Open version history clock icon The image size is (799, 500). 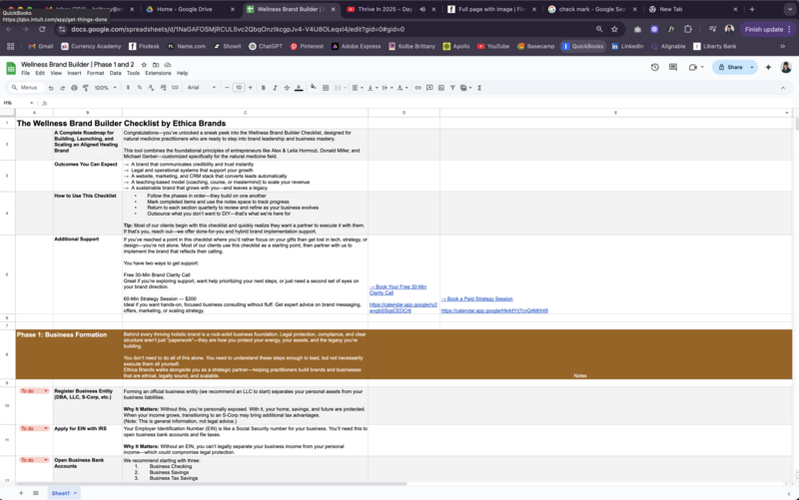655,67
